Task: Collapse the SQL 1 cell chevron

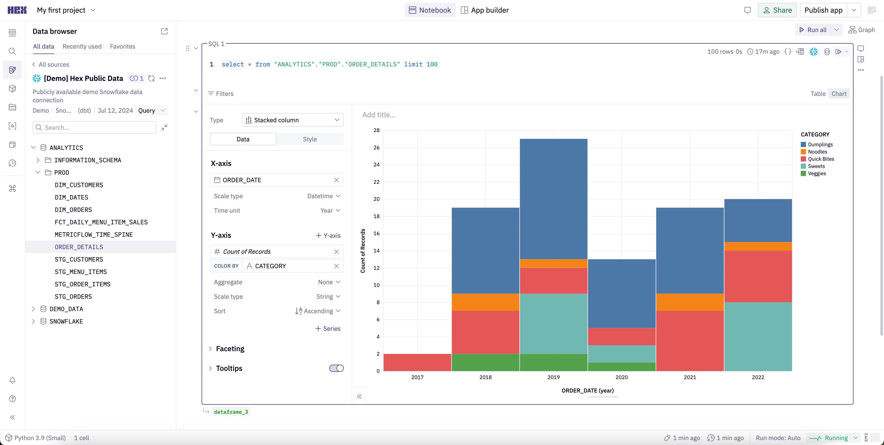Action: tap(196, 48)
